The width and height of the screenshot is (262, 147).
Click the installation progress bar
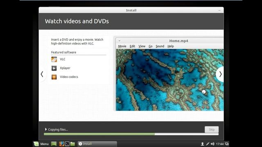(x=131, y=134)
